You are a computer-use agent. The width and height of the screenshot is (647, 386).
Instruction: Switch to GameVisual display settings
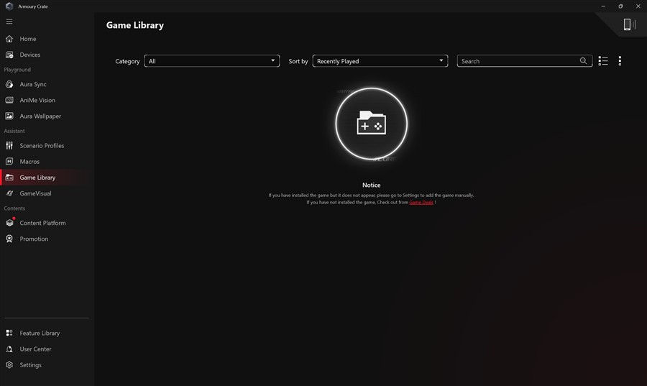pos(35,193)
